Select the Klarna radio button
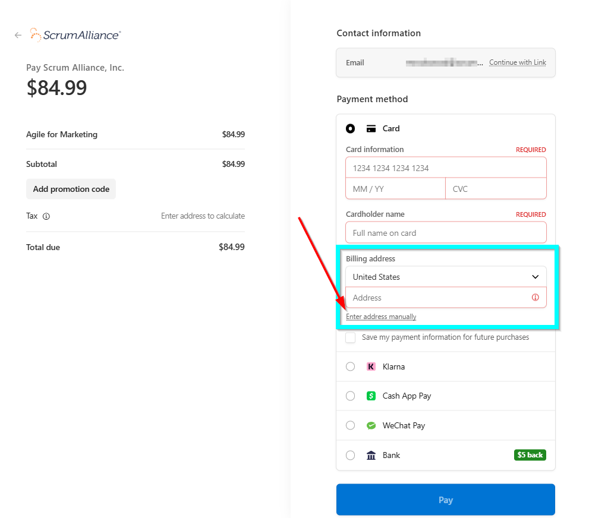Viewport: 589px width, 518px height. (x=350, y=367)
